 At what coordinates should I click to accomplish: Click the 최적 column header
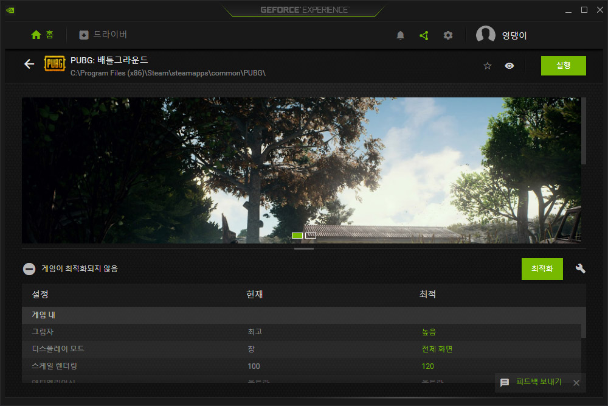(427, 294)
